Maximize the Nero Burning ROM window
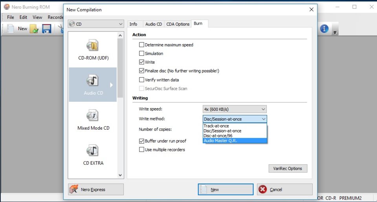Screen dimensions: 377x202 pyautogui.click(x=354, y=7)
